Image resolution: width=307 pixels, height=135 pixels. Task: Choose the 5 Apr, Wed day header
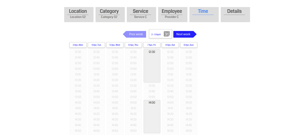[115, 45]
